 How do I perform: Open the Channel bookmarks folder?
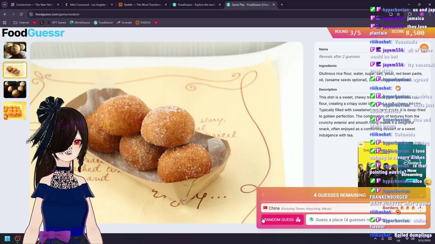click(x=21, y=23)
